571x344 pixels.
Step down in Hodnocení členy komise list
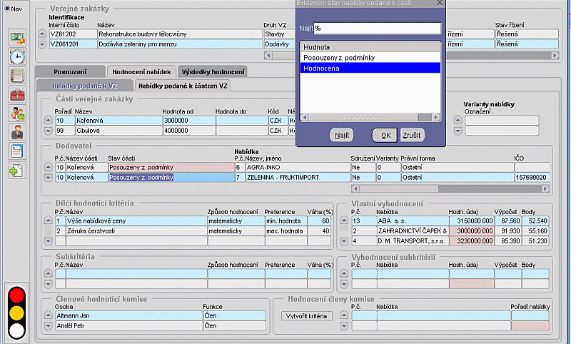(x=344, y=325)
